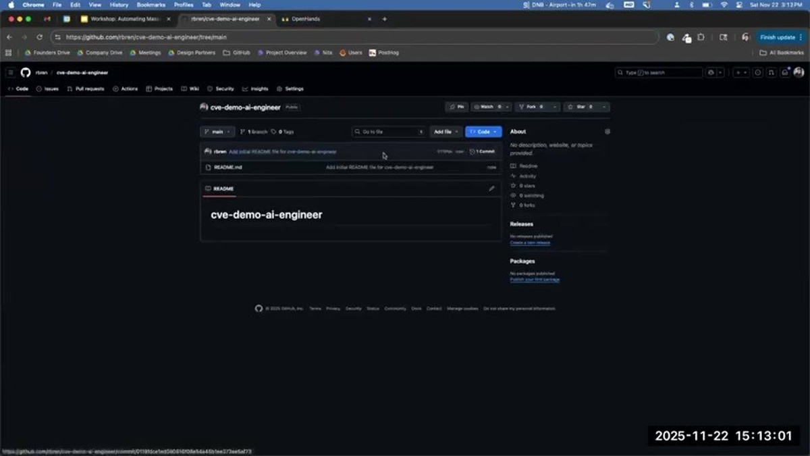Go back using Chrome back arrow
This screenshot has width=810, height=456.
[9, 37]
